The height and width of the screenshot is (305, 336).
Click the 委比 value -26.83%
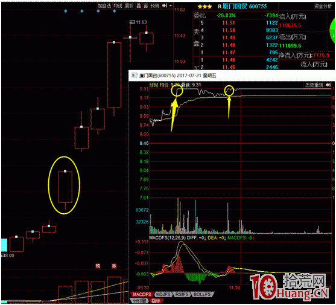click(x=226, y=16)
